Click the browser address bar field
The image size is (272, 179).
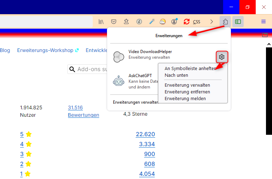pyautogui.click(x=46, y=22)
